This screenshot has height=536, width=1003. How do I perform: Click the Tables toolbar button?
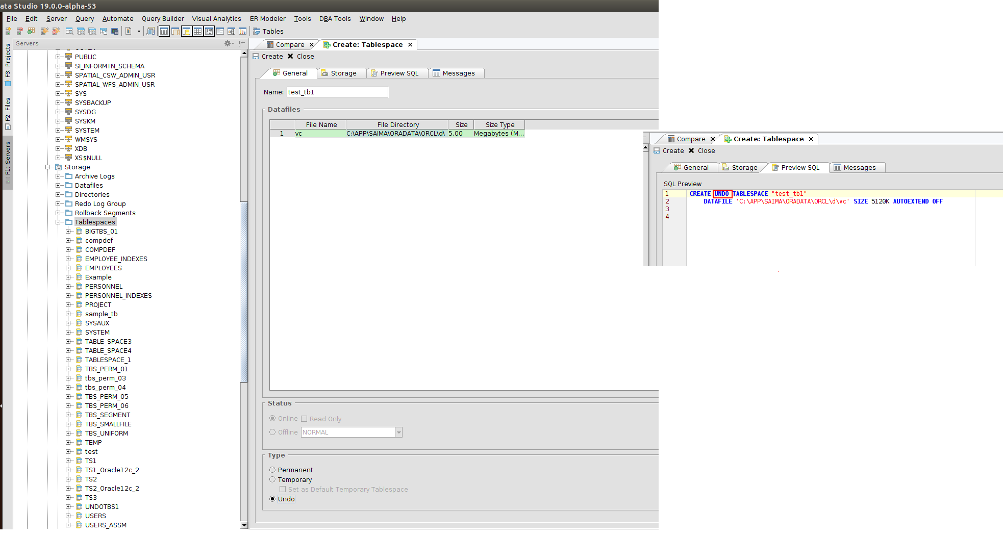click(268, 31)
